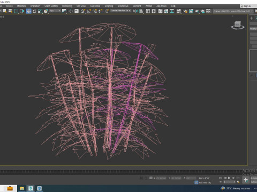Click the Mirror tool icon
The width and height of the screenshot is (257, 192).
pyautogui.click(x=135, y=11)
